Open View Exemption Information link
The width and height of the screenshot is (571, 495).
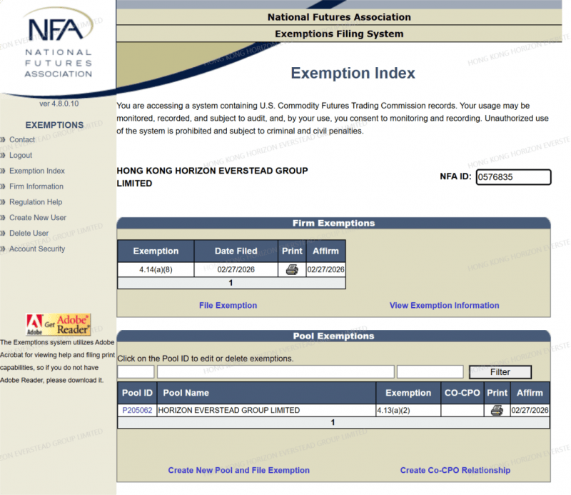coord(444,306)
